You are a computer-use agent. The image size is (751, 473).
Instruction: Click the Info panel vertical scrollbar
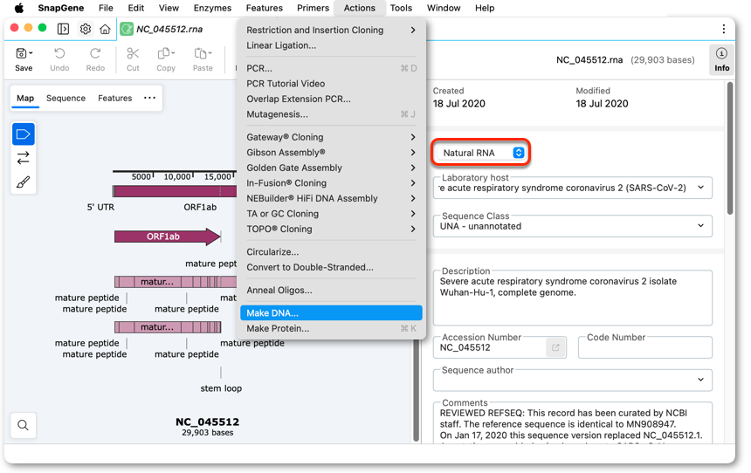(730, 148)
